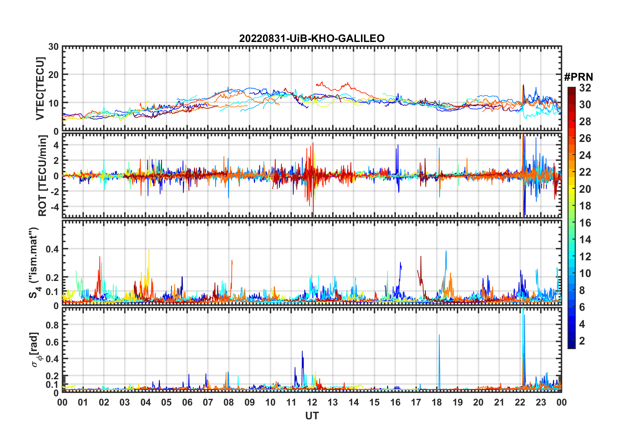Viewport: 624px width, 436px height.
Task: Click x-axis tick label 21
Action: point(499,403)
